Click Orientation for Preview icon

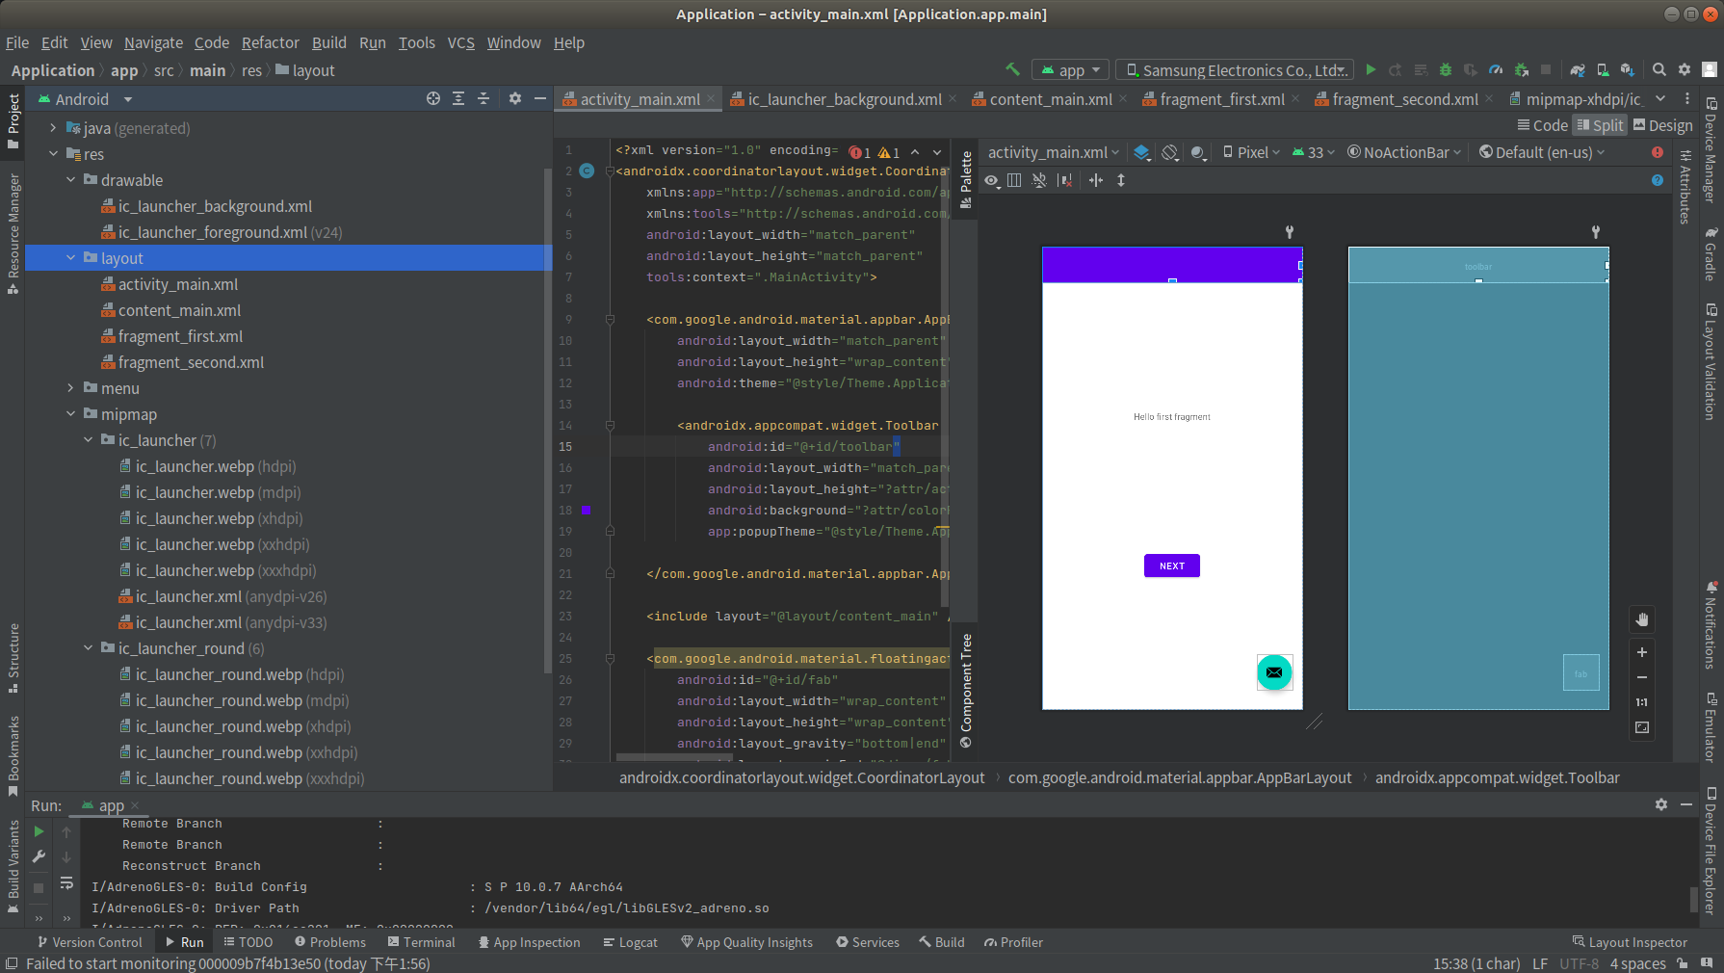point(1170,152)
